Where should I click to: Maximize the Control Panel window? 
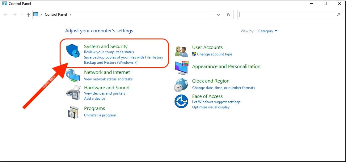(325, 3)
